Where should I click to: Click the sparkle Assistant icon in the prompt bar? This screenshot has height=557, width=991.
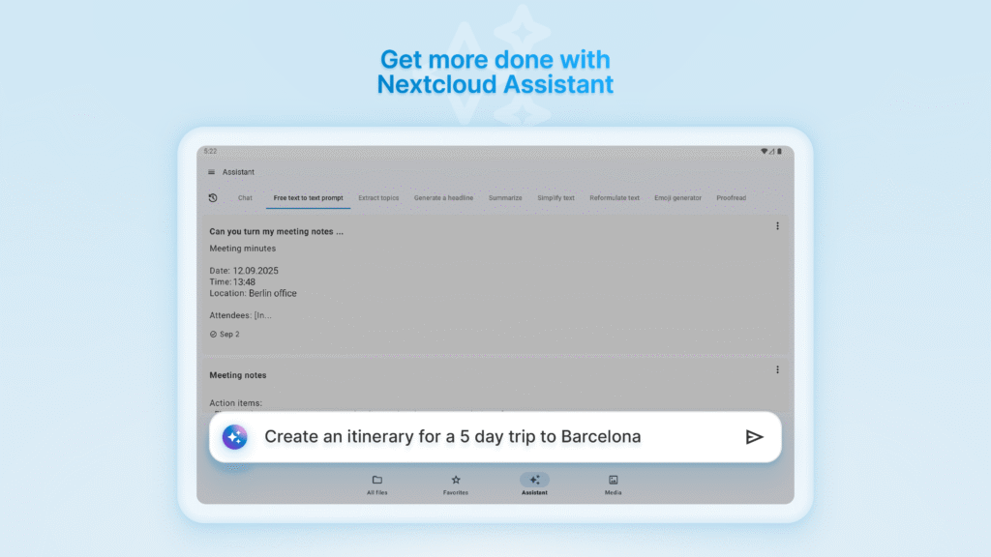(234, 437)
